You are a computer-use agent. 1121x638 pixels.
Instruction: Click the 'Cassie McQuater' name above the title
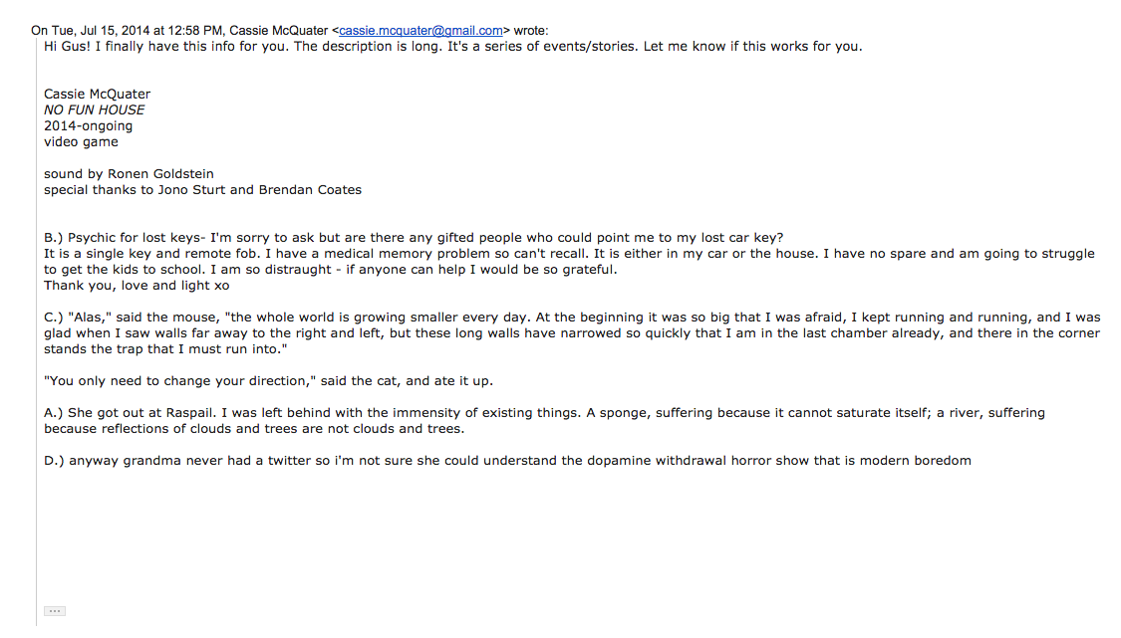[98, 95]
